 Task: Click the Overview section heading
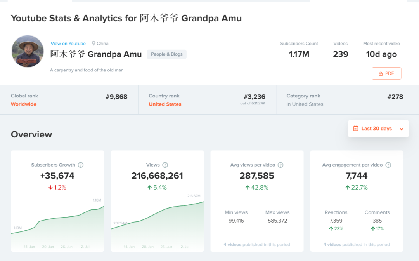click(31, 134)
